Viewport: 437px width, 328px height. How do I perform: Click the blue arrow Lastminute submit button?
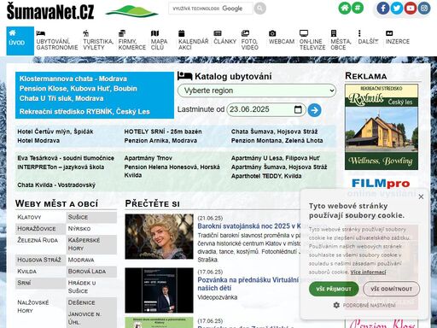pyautogui.click(x=314, y=110)
